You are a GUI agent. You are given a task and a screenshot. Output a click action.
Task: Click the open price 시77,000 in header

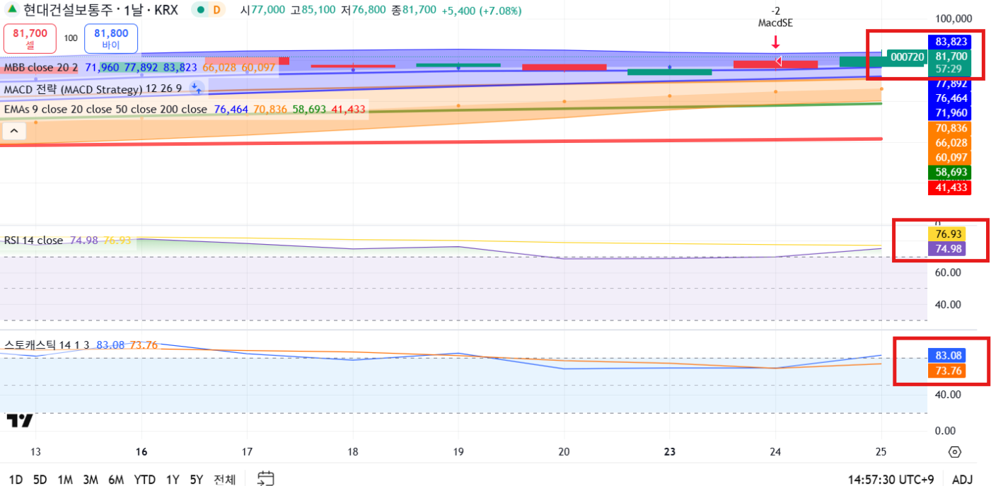[262, 11]
